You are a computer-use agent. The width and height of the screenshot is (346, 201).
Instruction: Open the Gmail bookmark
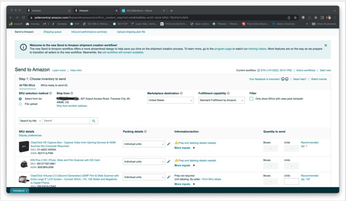[x=46, y=24]
